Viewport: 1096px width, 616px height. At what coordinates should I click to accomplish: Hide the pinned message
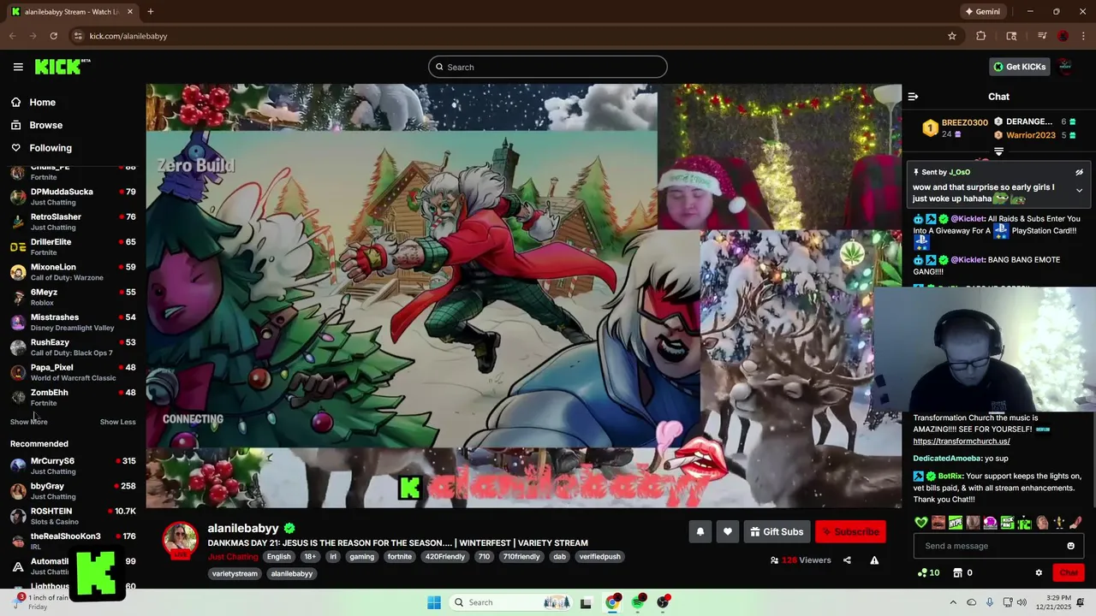click(x=1079, y=172)
